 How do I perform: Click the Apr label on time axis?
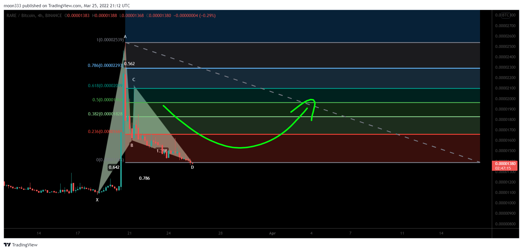(x=272, y=233)
